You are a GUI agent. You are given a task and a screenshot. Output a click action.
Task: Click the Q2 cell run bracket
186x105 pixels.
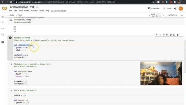click(10, 90)
